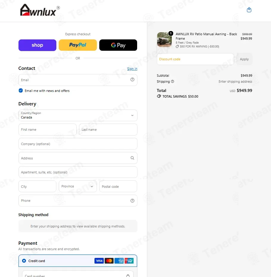Click the Company (optional) field
The height and width of the screenshot is (277, 271).
click(78, 144)
